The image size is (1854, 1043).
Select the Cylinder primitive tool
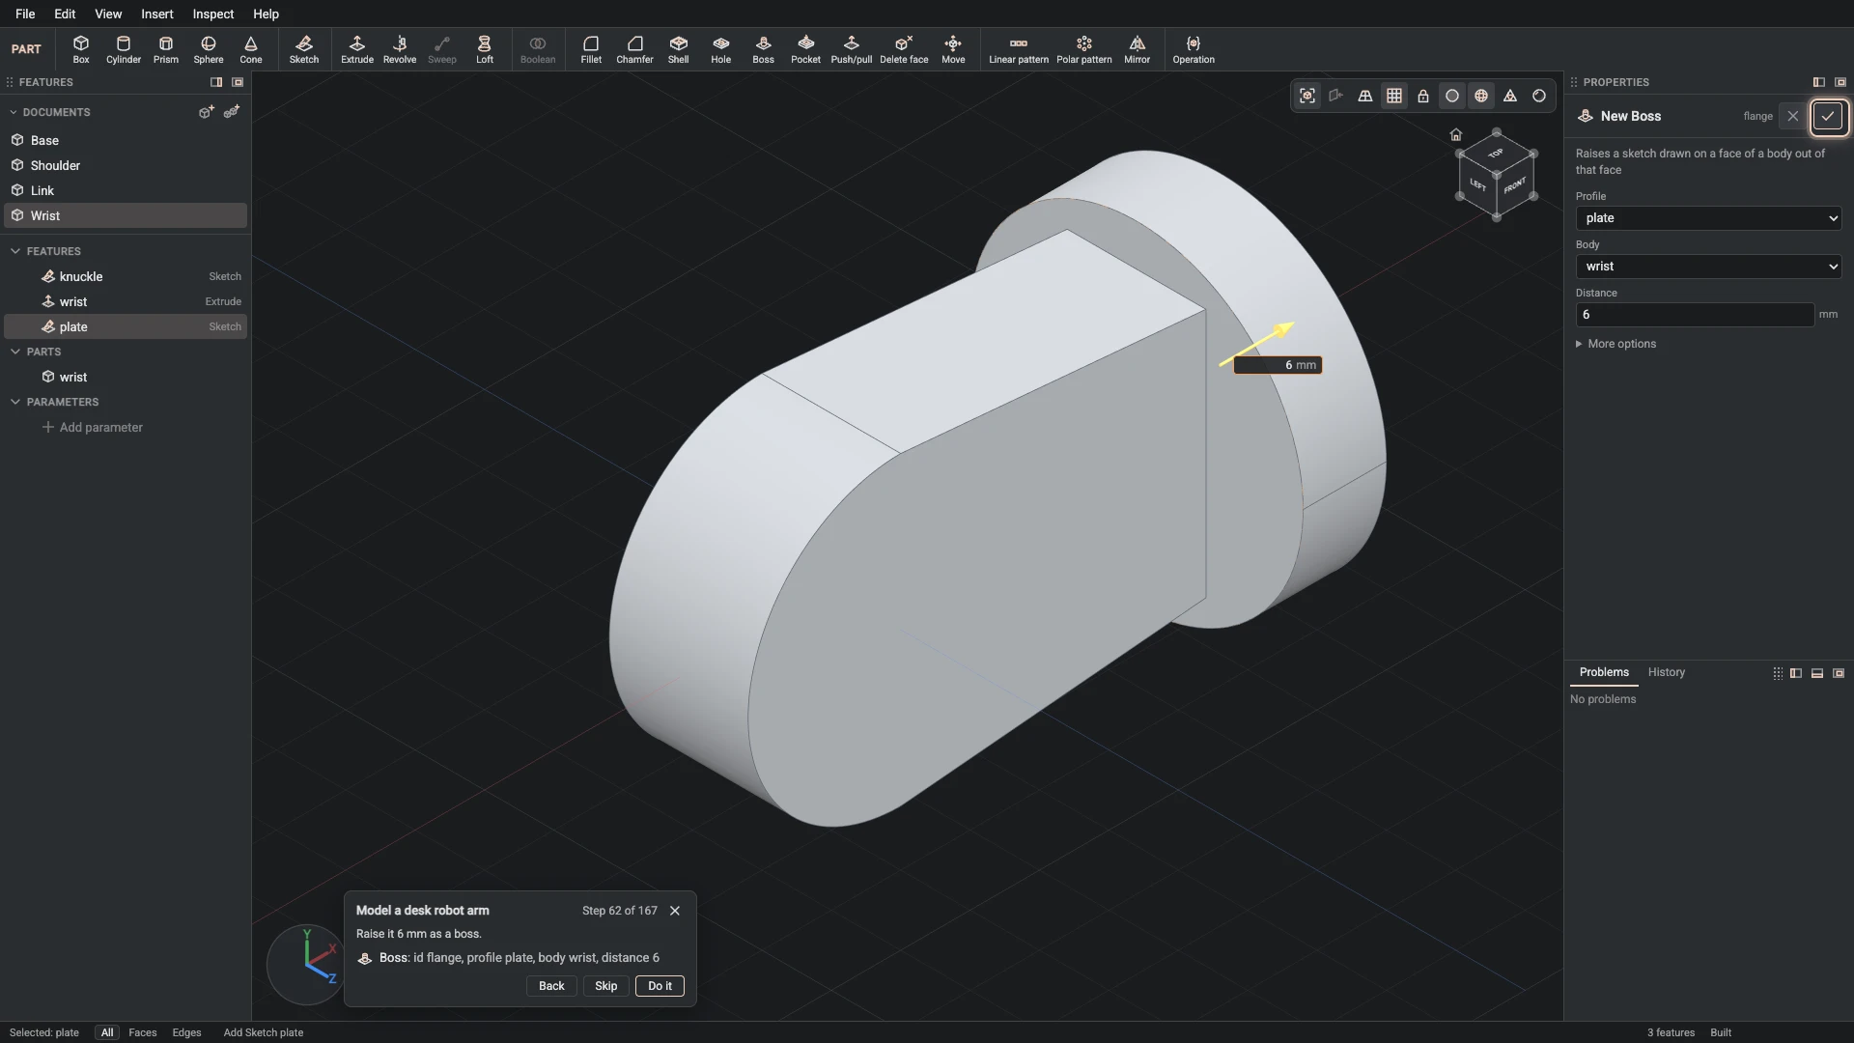click(124, 49)
